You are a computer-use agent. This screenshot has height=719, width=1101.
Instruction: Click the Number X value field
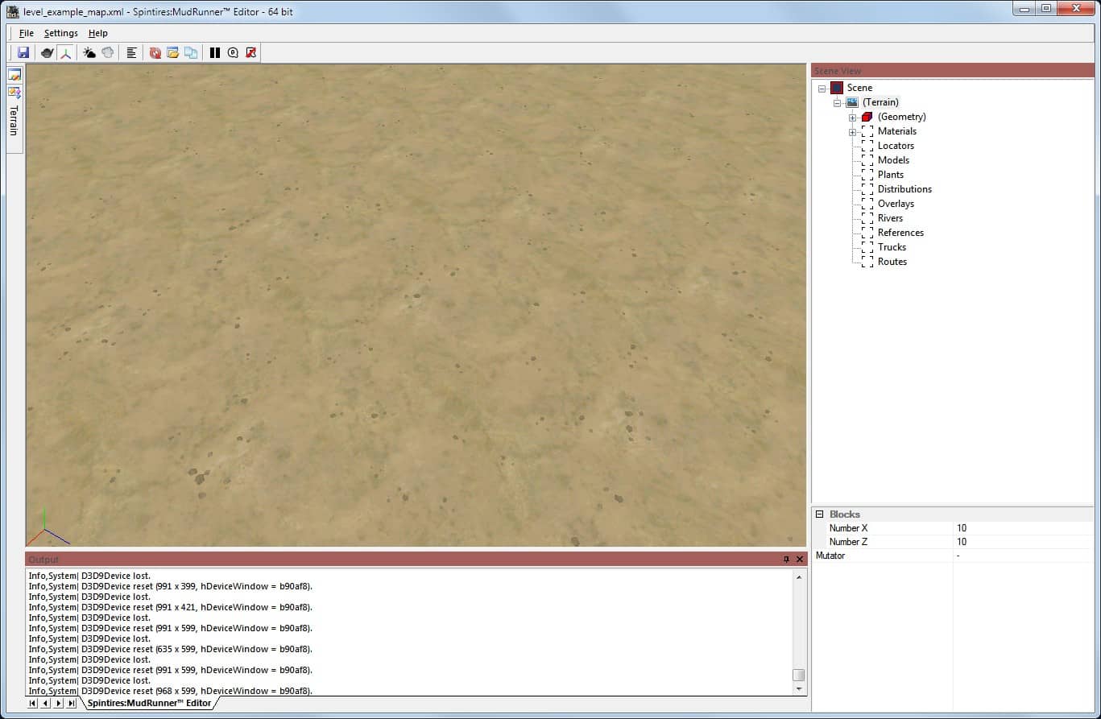[1021, 528]
